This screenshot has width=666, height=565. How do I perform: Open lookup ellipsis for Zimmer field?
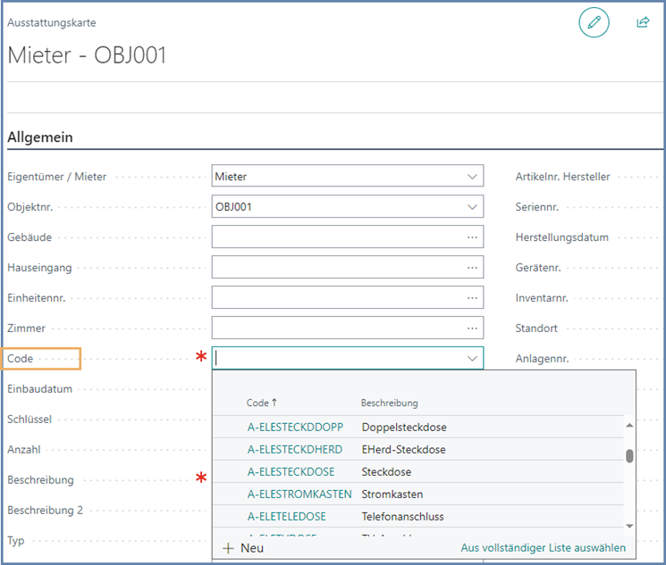pyautogui.click(x=472, y=328)
